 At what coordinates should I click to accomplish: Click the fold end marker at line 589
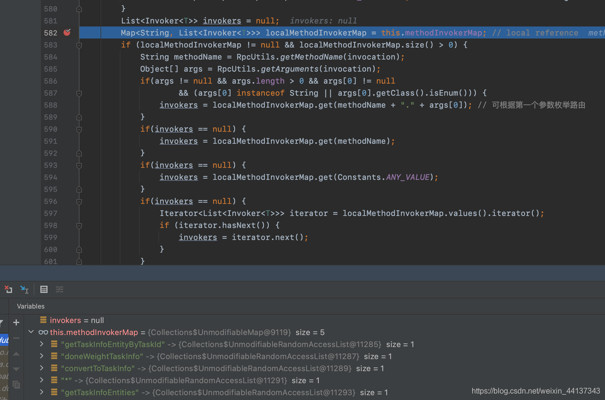coord(79,117)
